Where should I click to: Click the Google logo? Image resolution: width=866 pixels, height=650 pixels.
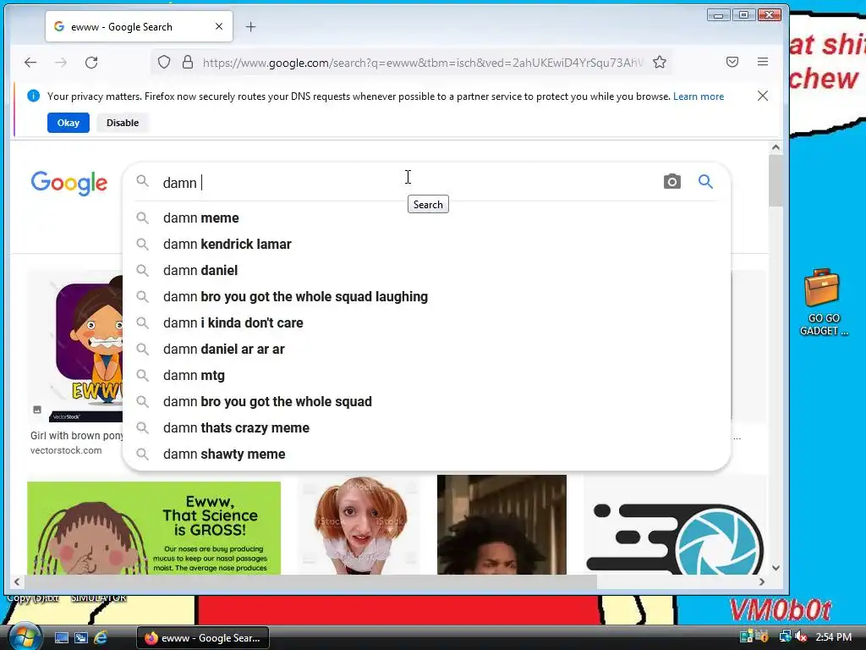pos(69,183)
